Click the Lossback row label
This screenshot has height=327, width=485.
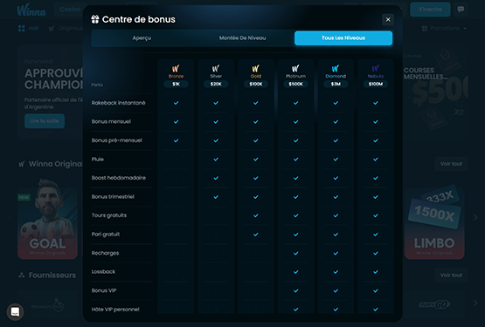(x=103, y=272)
